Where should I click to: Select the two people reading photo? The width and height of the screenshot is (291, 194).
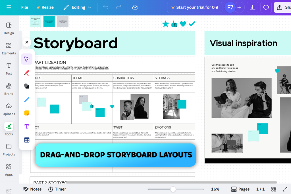pos(242,98)
